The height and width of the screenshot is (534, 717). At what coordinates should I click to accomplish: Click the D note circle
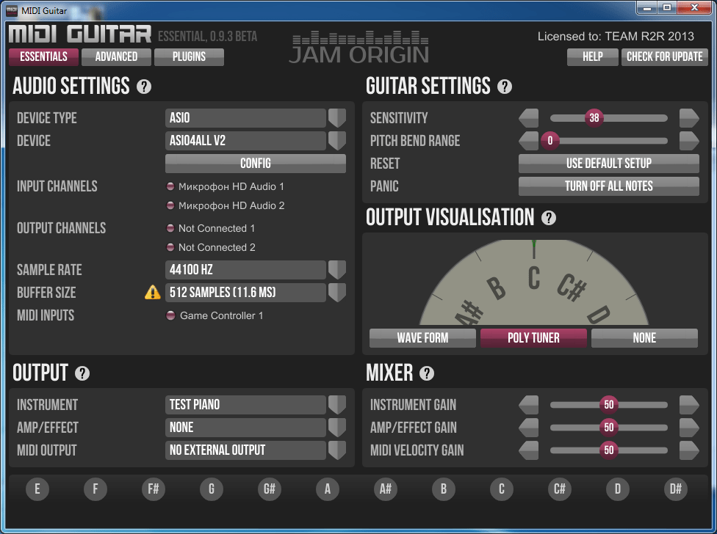pyautogui.click(x=618, y=489)
